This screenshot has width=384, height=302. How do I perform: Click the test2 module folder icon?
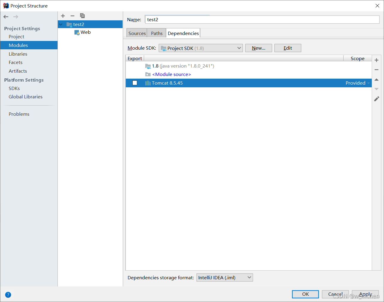tap(69, 25)
